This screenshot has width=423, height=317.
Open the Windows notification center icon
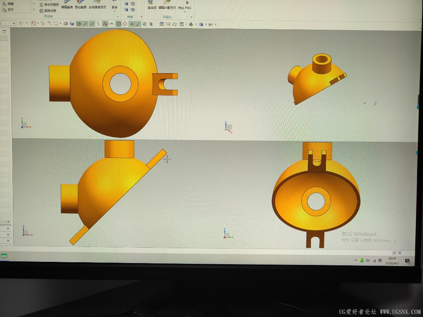coord(408,261)
